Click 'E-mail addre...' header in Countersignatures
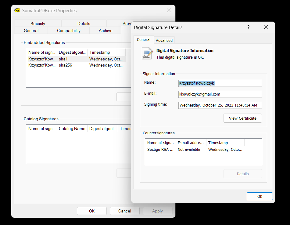 coord(191,143)
